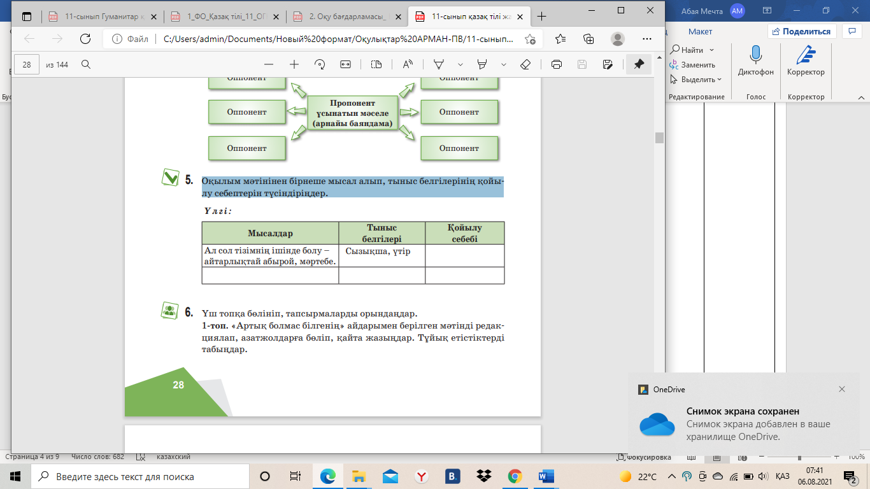Click the Save as icon
The width and height of the screenshot is (870, 489).
608,64
